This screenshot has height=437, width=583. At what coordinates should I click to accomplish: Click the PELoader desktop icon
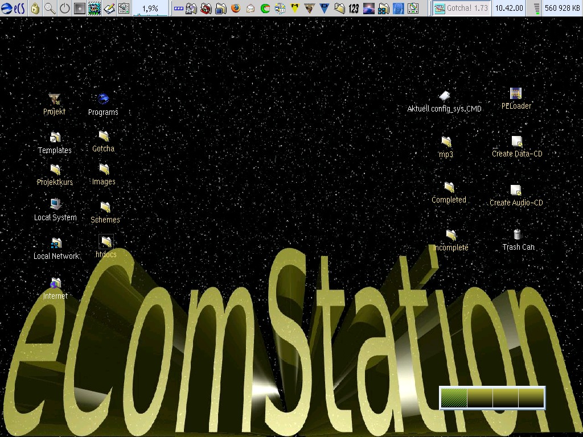(x=516, y=93)
